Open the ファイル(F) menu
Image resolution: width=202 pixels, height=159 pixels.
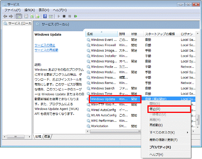12,10
